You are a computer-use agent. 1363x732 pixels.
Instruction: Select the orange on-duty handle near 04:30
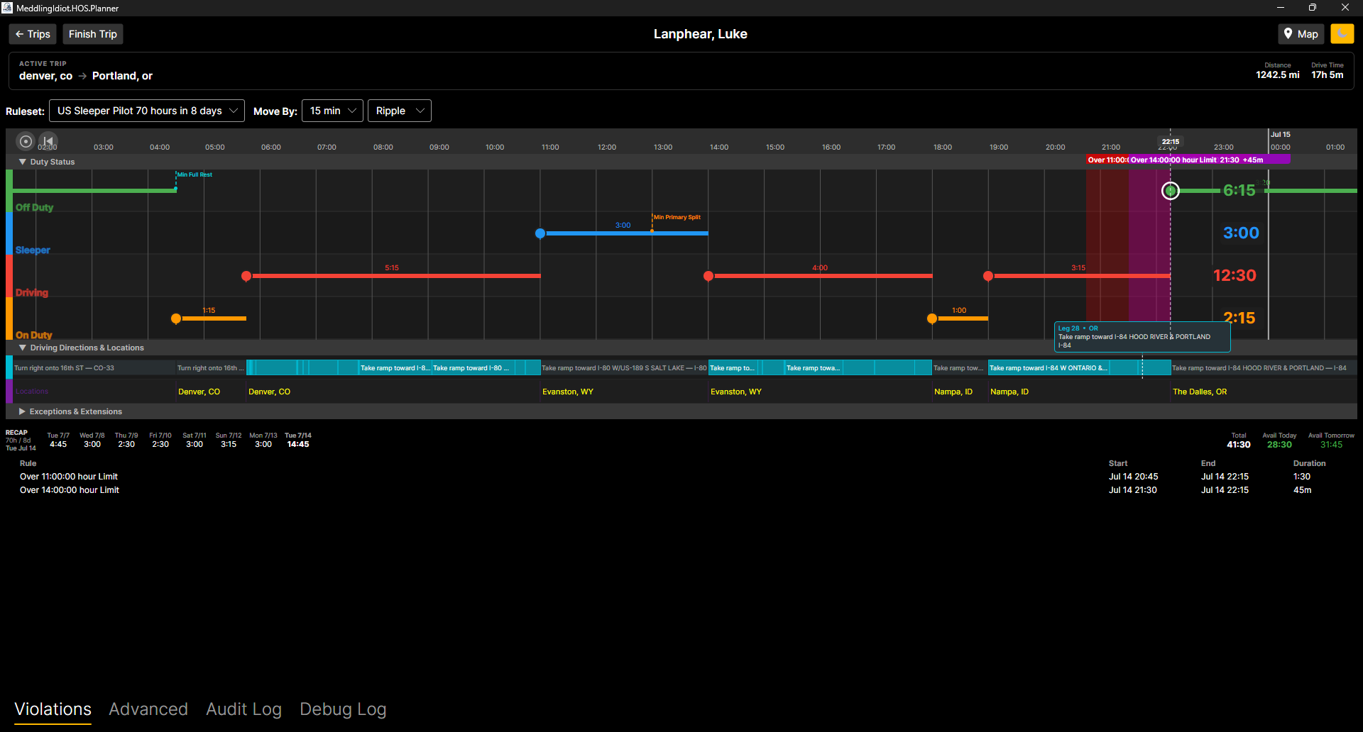click(x=176, y=318)
